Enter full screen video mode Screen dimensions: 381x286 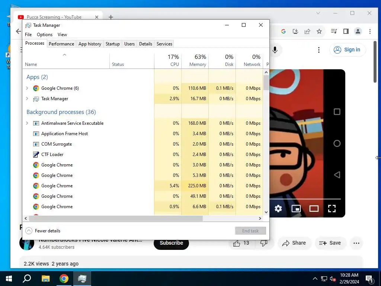332,209
